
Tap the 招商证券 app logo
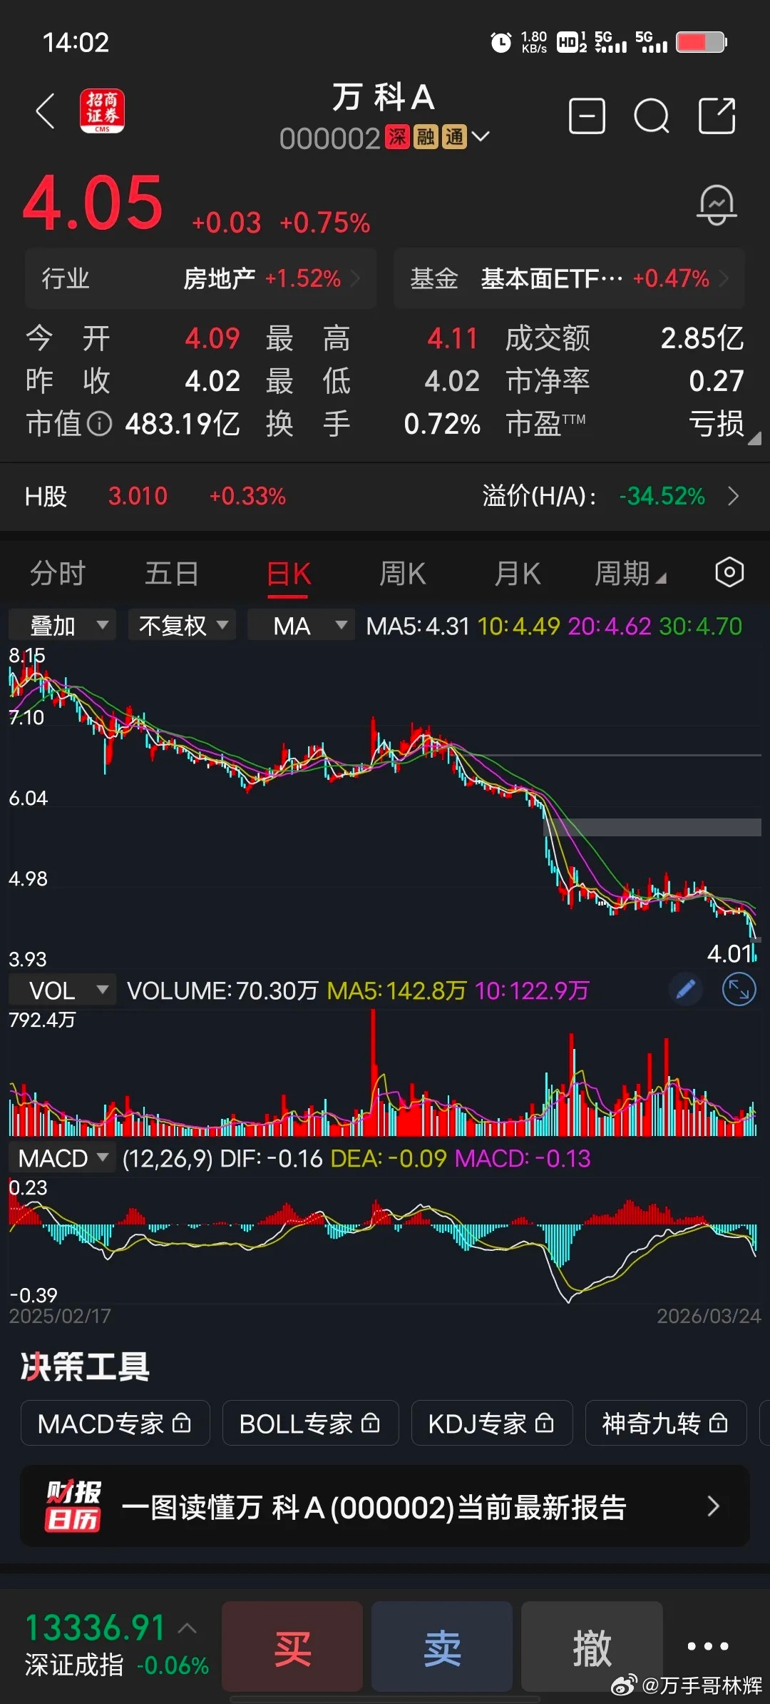[102, 111]
